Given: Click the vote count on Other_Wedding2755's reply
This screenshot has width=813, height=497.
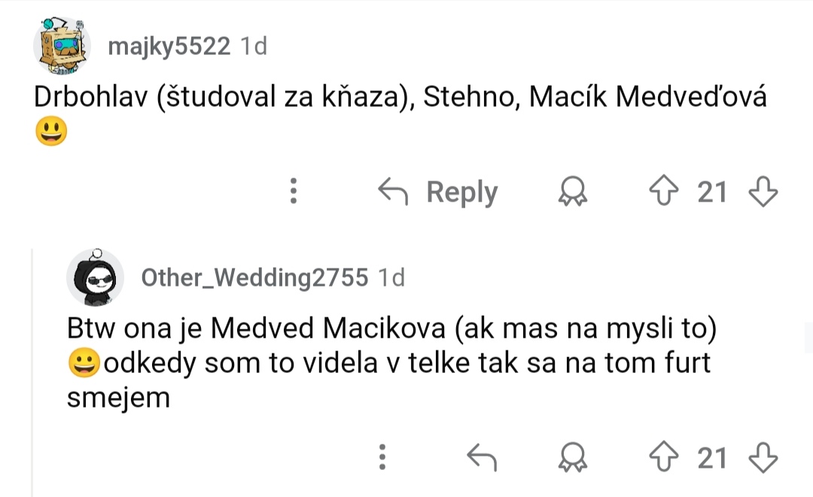Looking at the screenshot, I should pos(711,457).
